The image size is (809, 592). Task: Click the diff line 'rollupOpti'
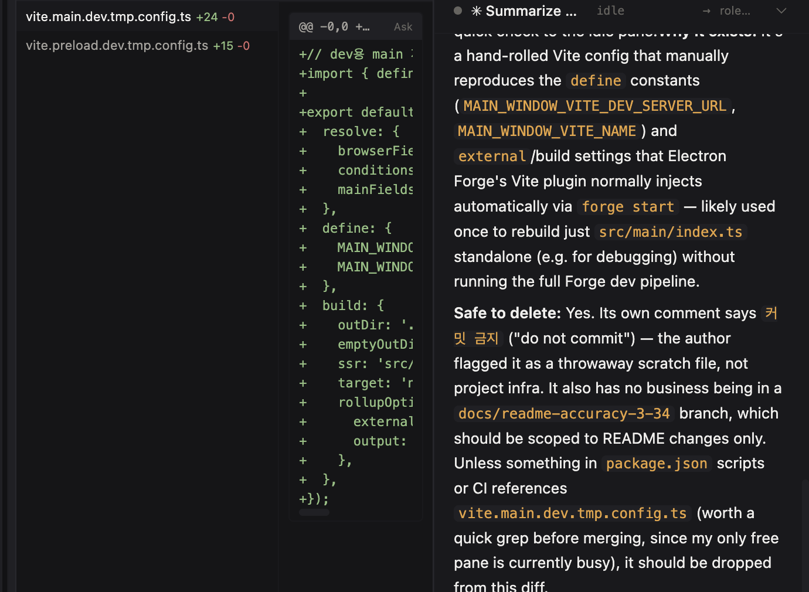tap(356, 402)
